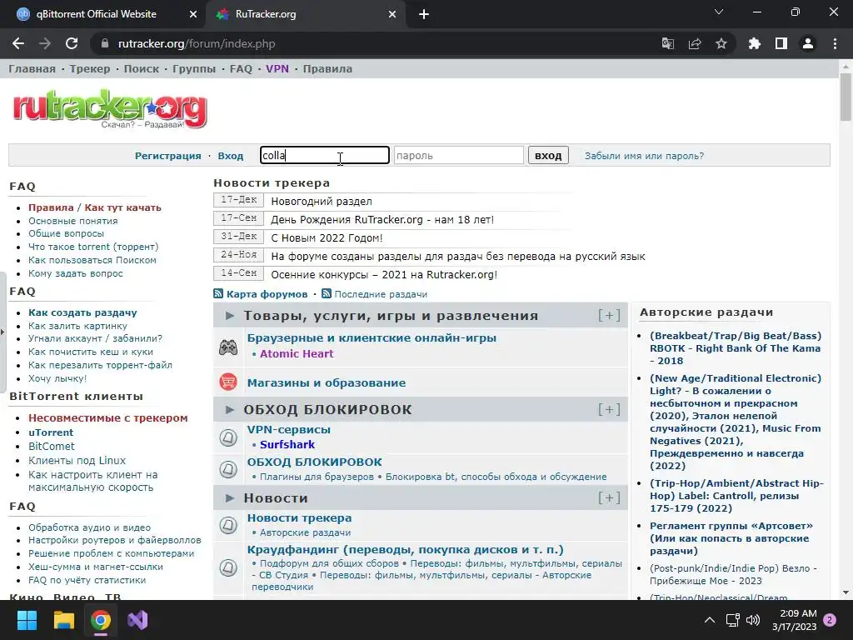The image size is (853, 640).
Task: Expand [+] on ОБХОД БЛОКИРОВОК category header
Action: coord(609,409)
